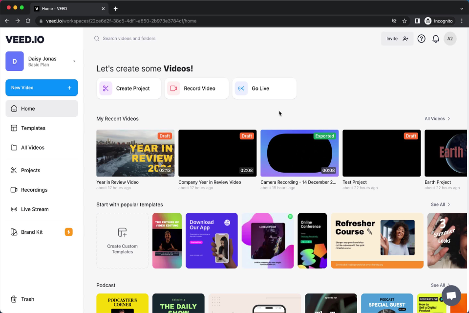This screenshot has width=469, height=313.
Task: Reload the page
Action: [x=28, y=21]
